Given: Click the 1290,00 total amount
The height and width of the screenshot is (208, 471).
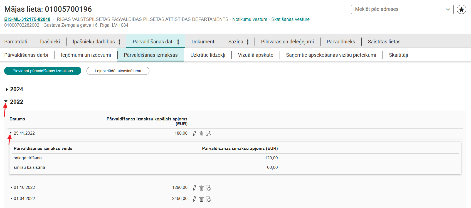Looking at the screenshot, I should pos(180,187).
